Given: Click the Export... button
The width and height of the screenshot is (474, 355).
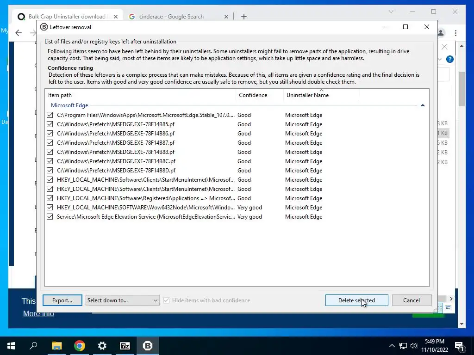Looking at the screenshot, I should click(62, 300).
